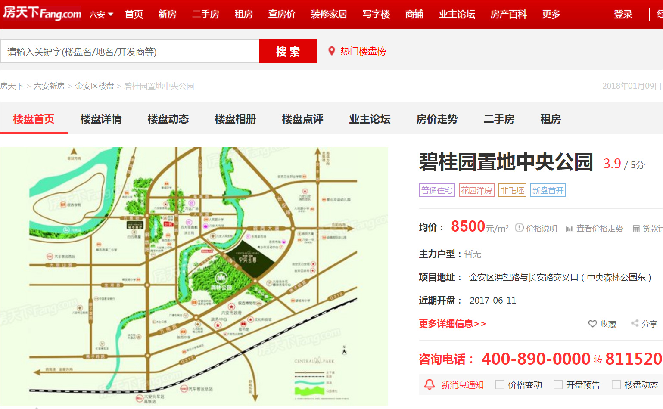This screenshot has width=663, height=409.
Task: Open 新房 in top navigation
Action: coord(167,14)
